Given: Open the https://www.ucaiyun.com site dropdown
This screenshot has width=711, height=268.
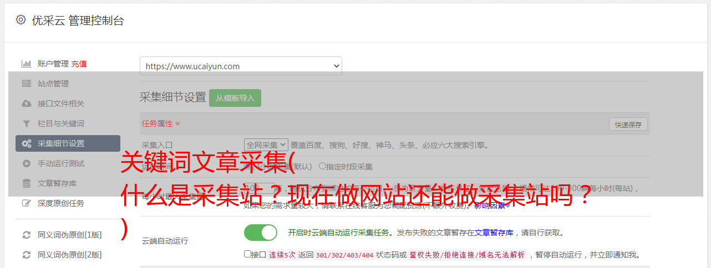Looking at the screenshot, I should point(241,66).
